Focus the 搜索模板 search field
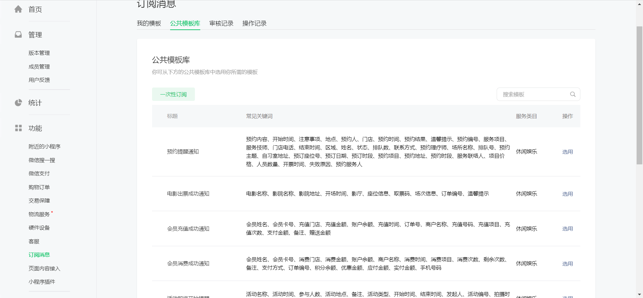 [x=538, y=94]
